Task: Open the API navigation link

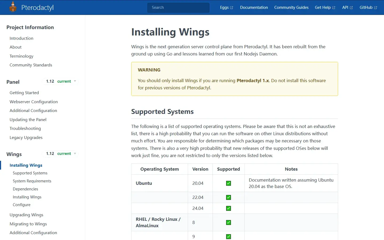Action: tap(347, 7)
